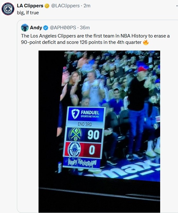Click the Nuggets logo on the scoreboard
This screenshot has height=213, width=178.
75,134
